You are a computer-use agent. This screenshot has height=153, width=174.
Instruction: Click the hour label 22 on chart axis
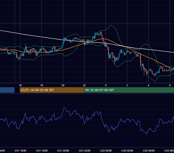[84, 85]
